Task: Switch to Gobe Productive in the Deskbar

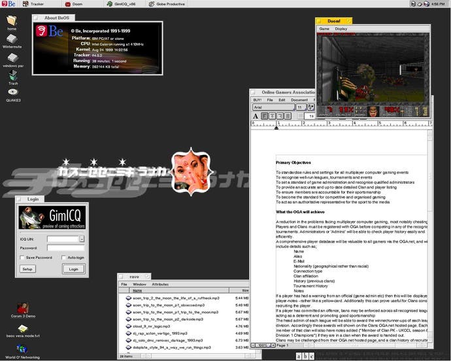Action: [167, 4]
